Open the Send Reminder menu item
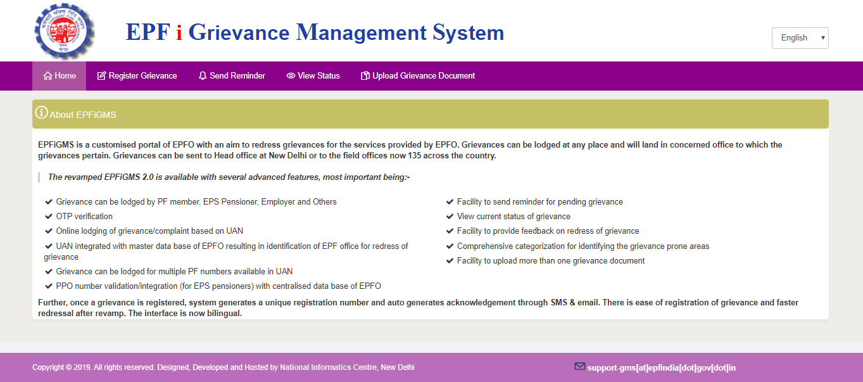The height and width of the screenshot is (382, 863). (232, 76)
